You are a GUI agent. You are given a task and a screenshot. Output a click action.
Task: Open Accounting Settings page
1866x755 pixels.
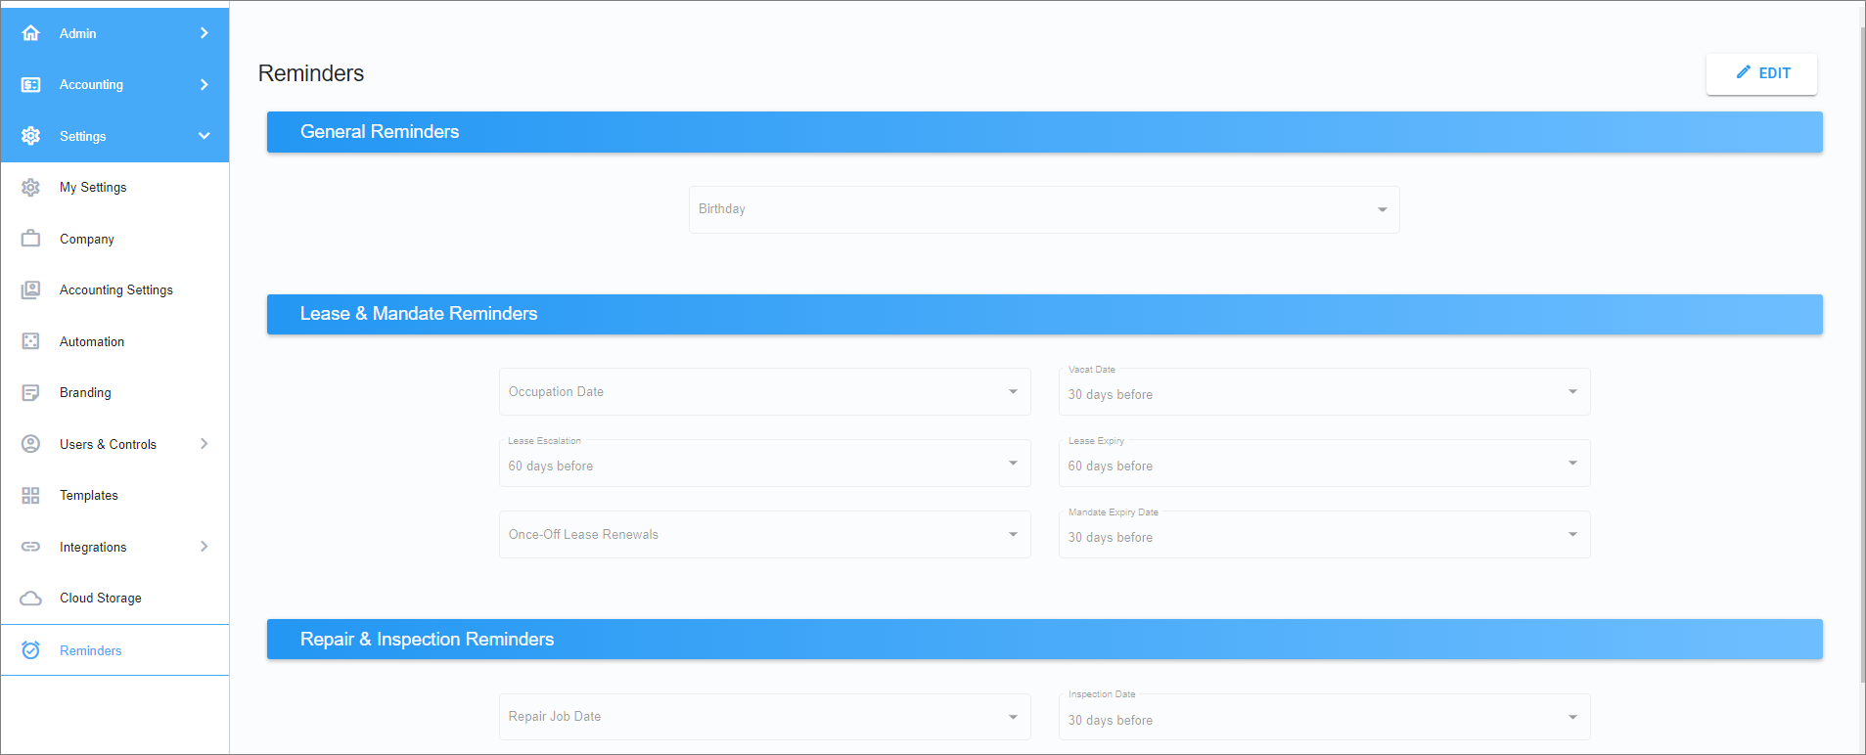(114, 290)
